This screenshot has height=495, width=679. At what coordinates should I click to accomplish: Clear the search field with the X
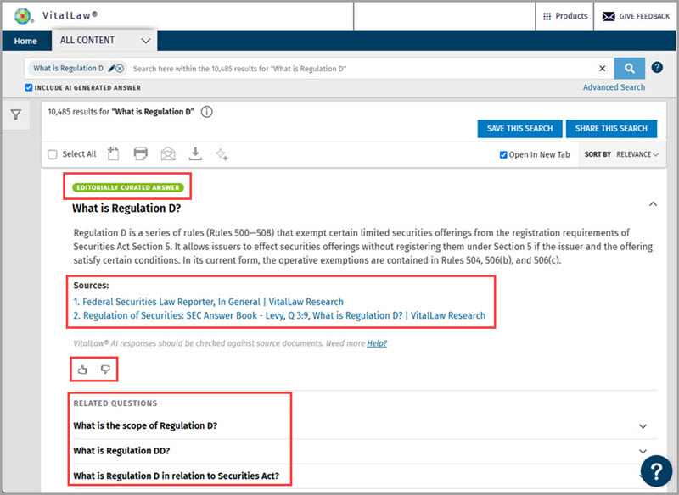tap(602, 69)
